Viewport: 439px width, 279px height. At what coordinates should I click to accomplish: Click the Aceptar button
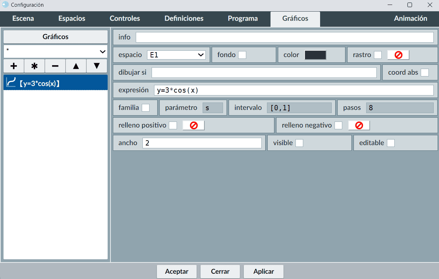pyautogui.click(x=177, y=272)
